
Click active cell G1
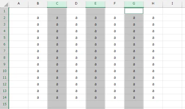click(x=134, y=11)
